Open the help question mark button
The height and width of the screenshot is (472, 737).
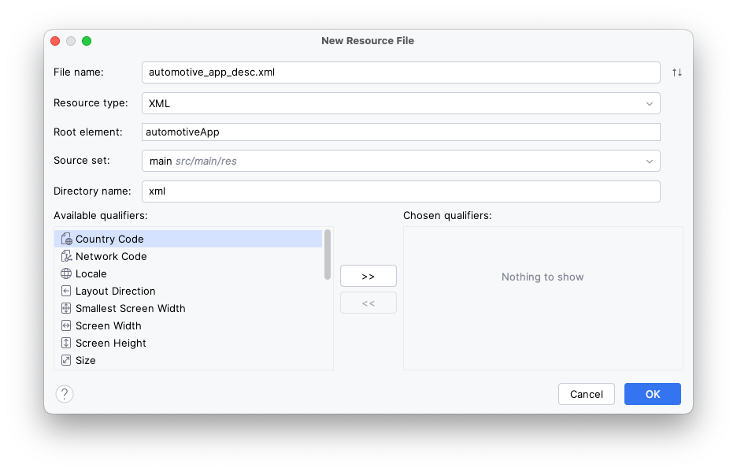64,393
